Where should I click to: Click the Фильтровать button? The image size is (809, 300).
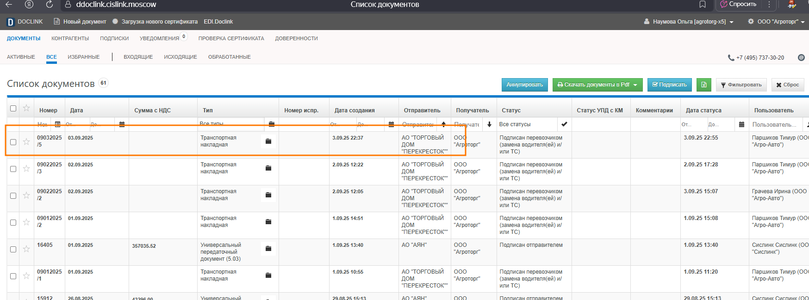point(741,85)
